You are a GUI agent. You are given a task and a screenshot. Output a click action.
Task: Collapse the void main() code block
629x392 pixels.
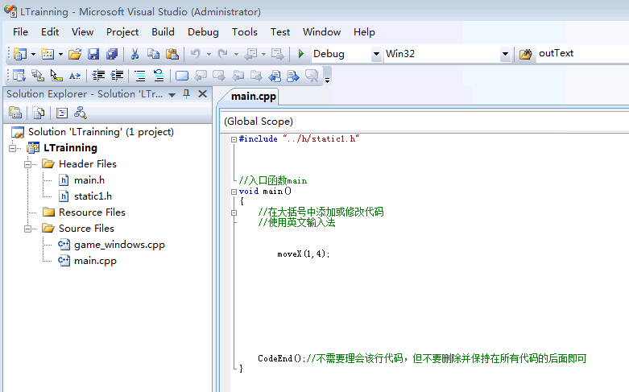(x=234, y=192)
